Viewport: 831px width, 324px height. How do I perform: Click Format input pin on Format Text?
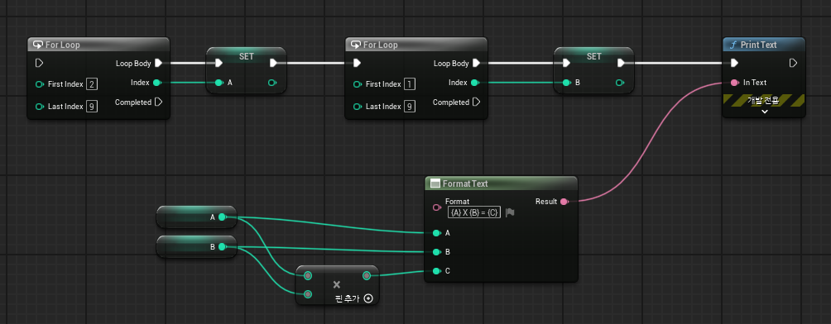437,207
